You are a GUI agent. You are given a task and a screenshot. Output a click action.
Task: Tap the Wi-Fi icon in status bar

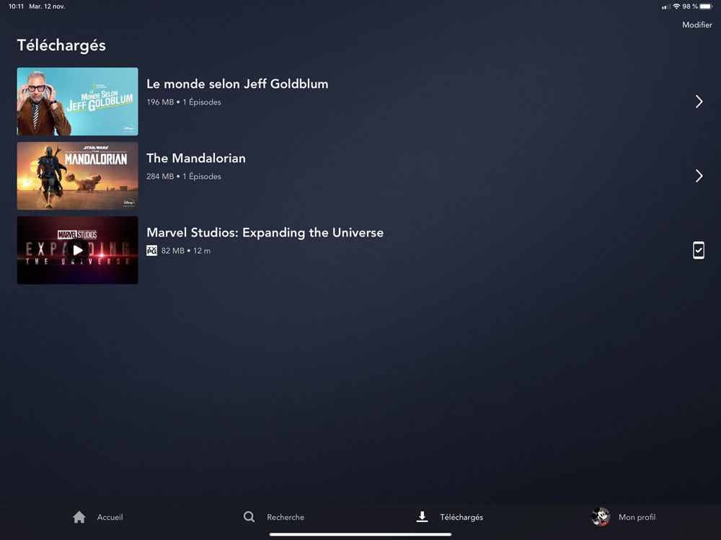pos(676,6)
